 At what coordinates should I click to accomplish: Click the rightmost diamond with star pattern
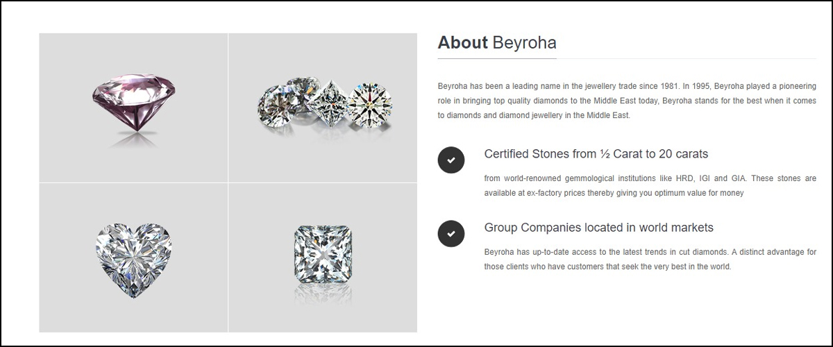tap(370, 105)
